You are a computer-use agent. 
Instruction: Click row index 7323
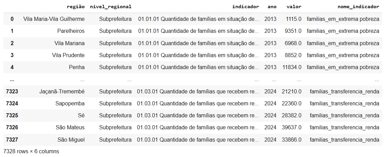click(x=12, y=92)
